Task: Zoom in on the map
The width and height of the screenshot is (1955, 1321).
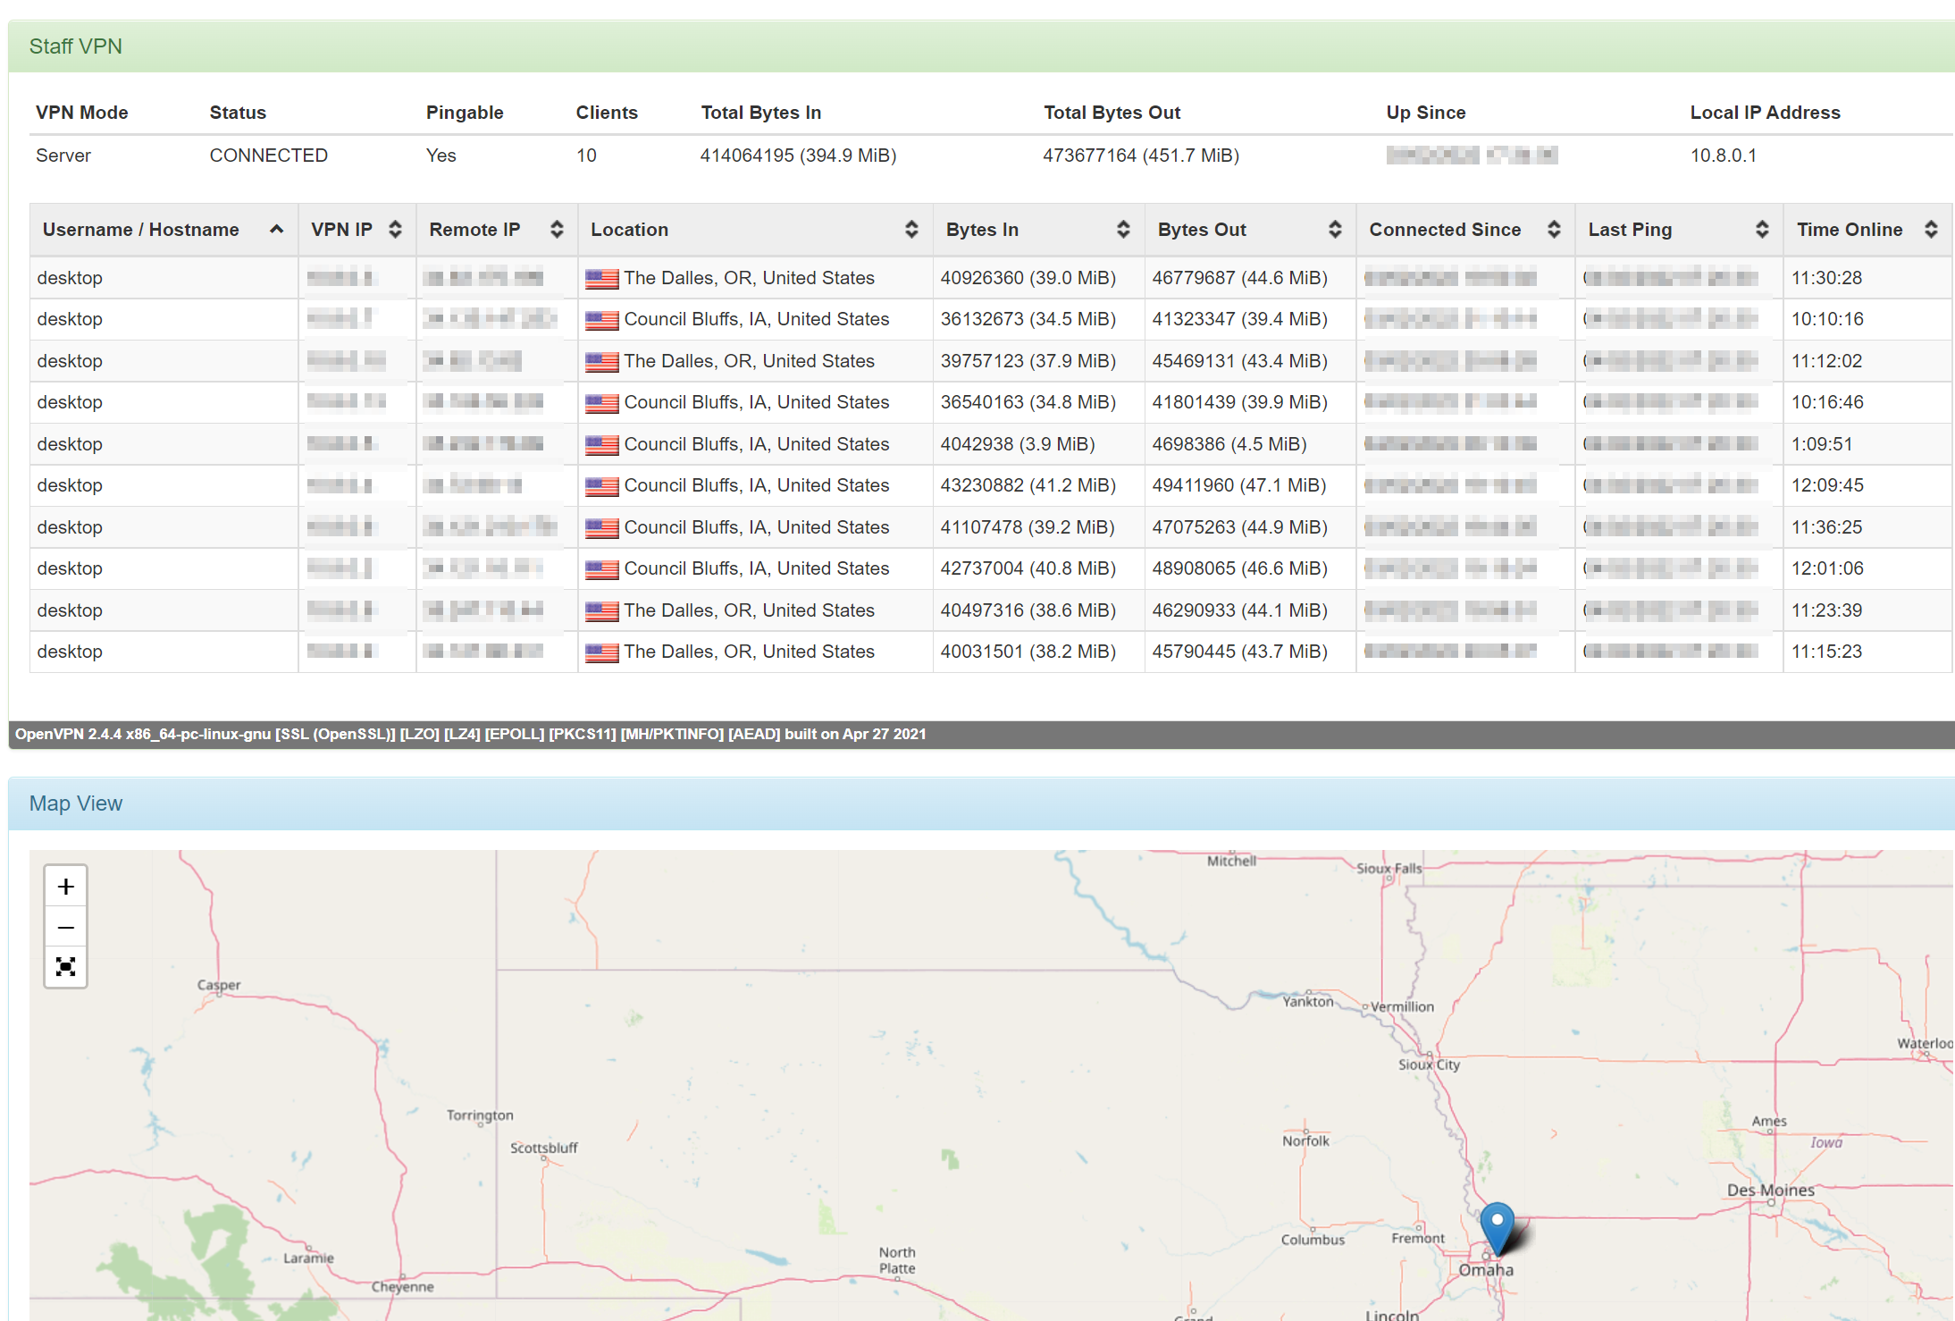Action: (x=65, y=887)
